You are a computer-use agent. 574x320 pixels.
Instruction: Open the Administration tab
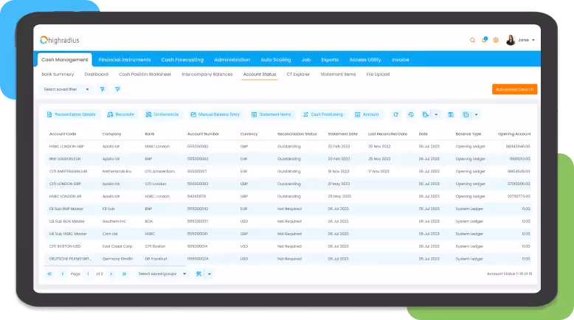coord(232,60)
